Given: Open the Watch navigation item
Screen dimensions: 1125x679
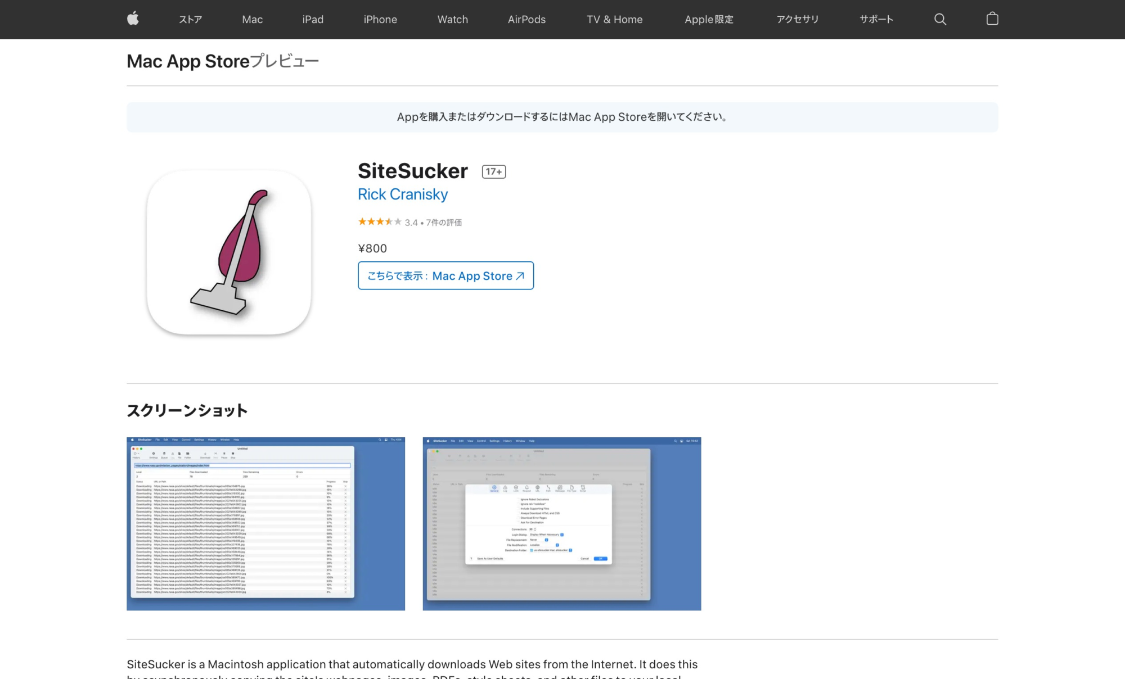Looking at the screenshot, I should [453, 19].
